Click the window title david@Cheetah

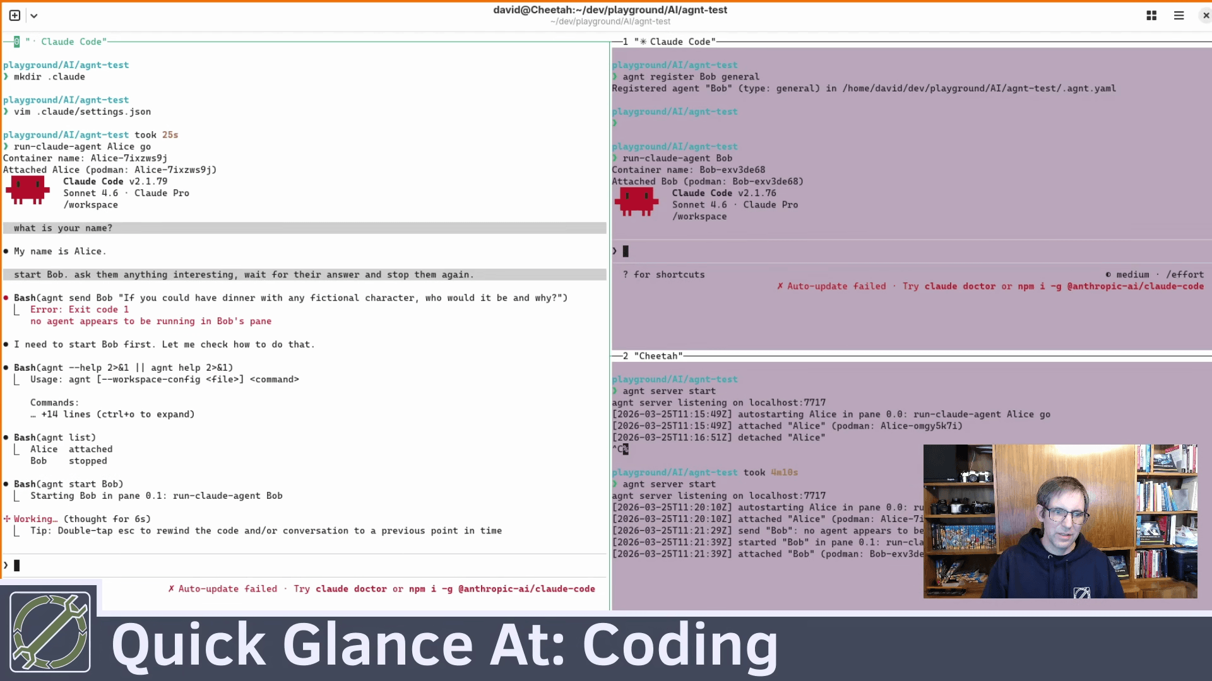(x=610, y=10)
